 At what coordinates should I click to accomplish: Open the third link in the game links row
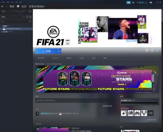click(69, 58)
